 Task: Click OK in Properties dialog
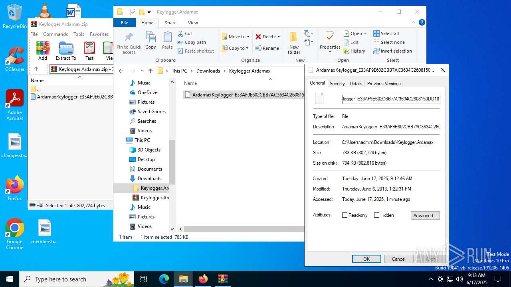pyautogui.click(x=366, y=259)
